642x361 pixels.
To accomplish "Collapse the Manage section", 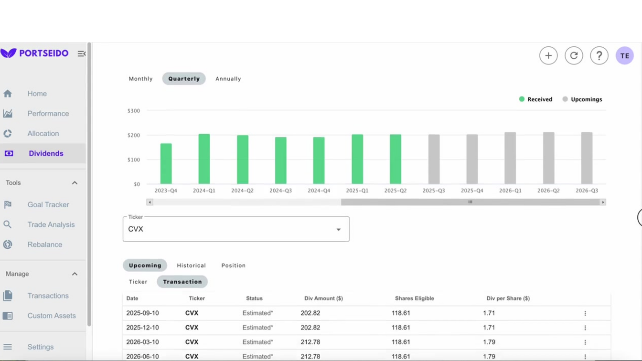I will 75,274.
